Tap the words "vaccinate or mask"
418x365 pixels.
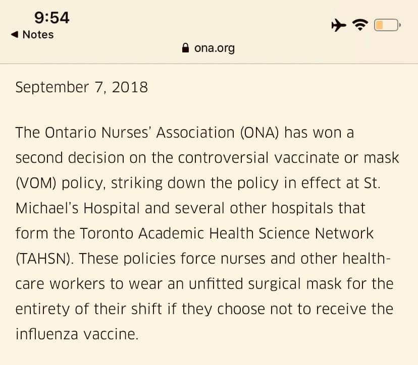click(x=336, y=158)
